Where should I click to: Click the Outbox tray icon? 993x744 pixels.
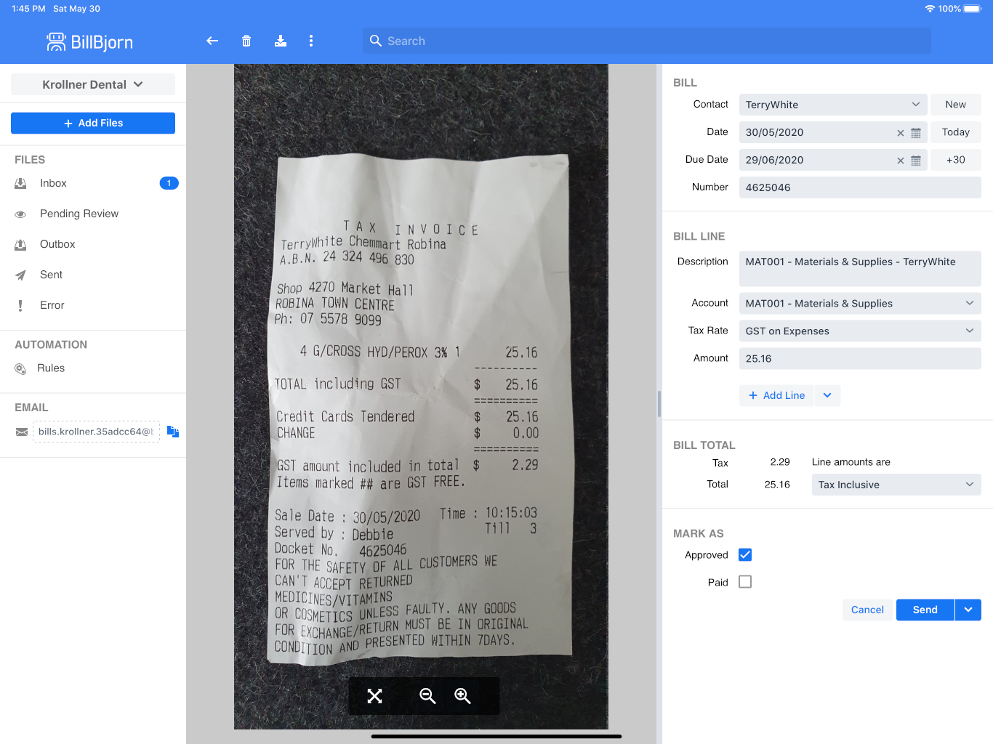20,245
